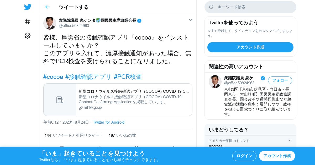
Task: Expand the trend options chevron under いまどうしてる？
Action: (290, 141)
